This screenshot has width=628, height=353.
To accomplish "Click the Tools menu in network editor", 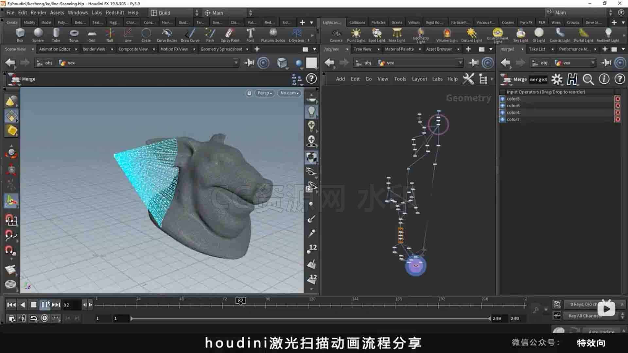I will [400, 79].
